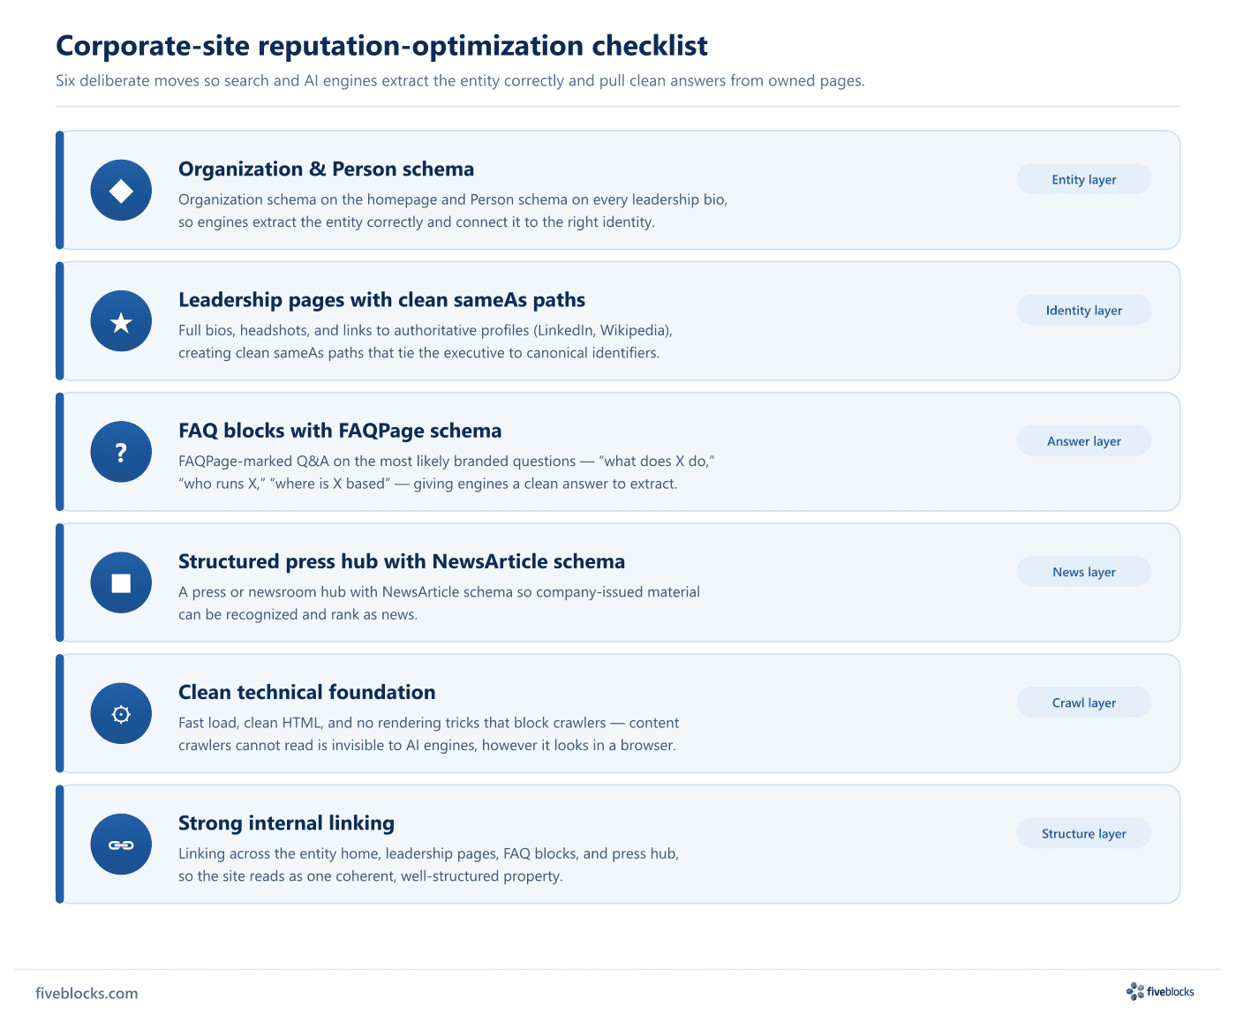The height and width of the screenshot is (1022, 1236).
Task: Click the fiveblocks logo in the footer
Action: click(1160, 992)
